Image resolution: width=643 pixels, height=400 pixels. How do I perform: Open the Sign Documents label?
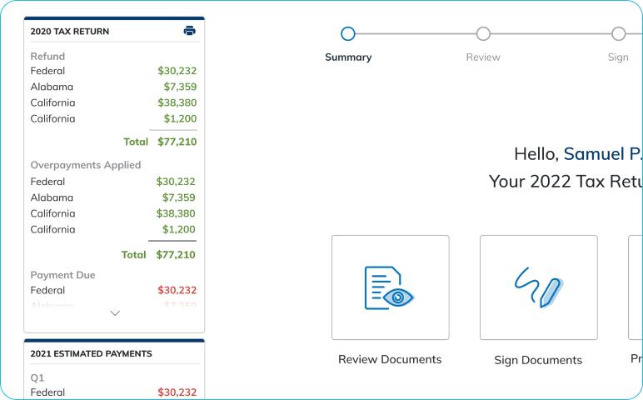click(x=538, y=360)
